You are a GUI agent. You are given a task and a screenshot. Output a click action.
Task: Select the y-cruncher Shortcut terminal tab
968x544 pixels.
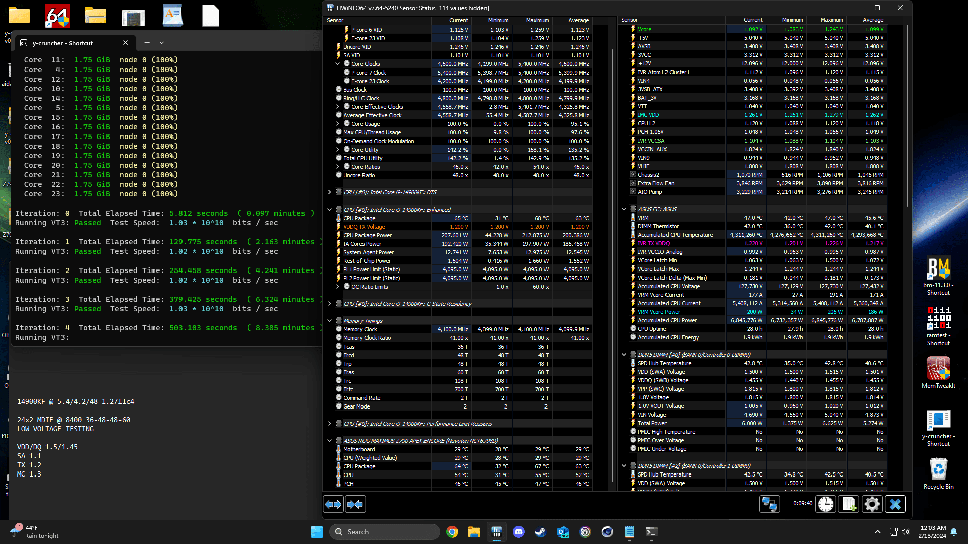click(x=63, y=43)
